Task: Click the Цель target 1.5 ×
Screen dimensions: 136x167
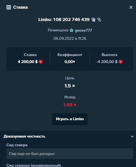Action: [x=70, y=86]
